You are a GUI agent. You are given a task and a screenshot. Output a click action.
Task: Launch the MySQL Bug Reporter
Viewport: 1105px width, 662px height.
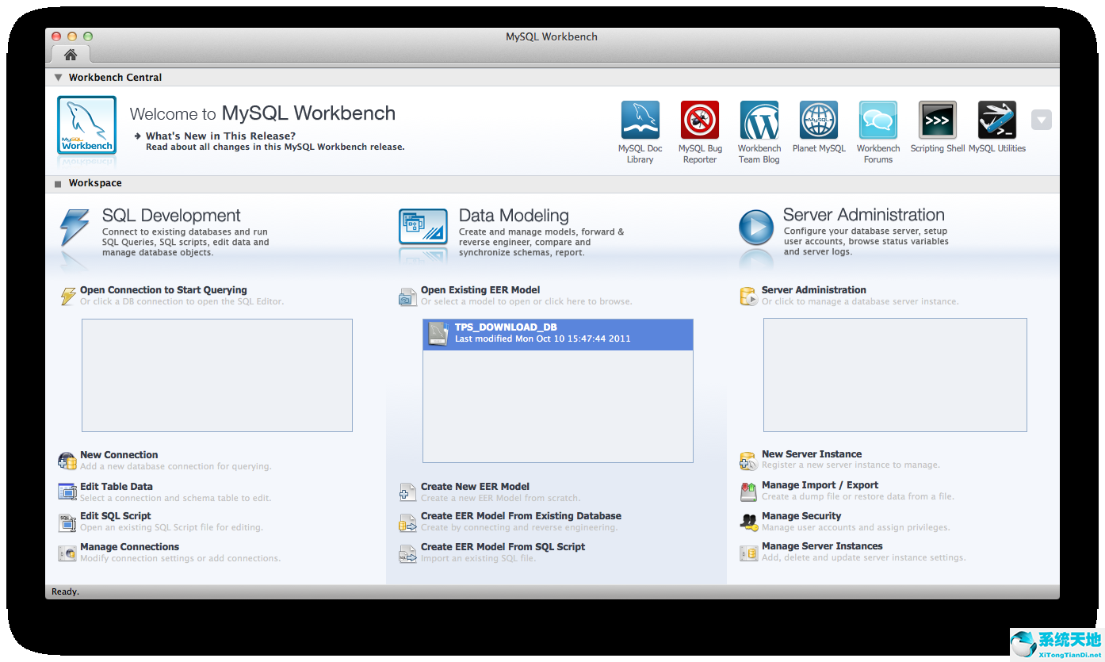(x=699, y=120)
